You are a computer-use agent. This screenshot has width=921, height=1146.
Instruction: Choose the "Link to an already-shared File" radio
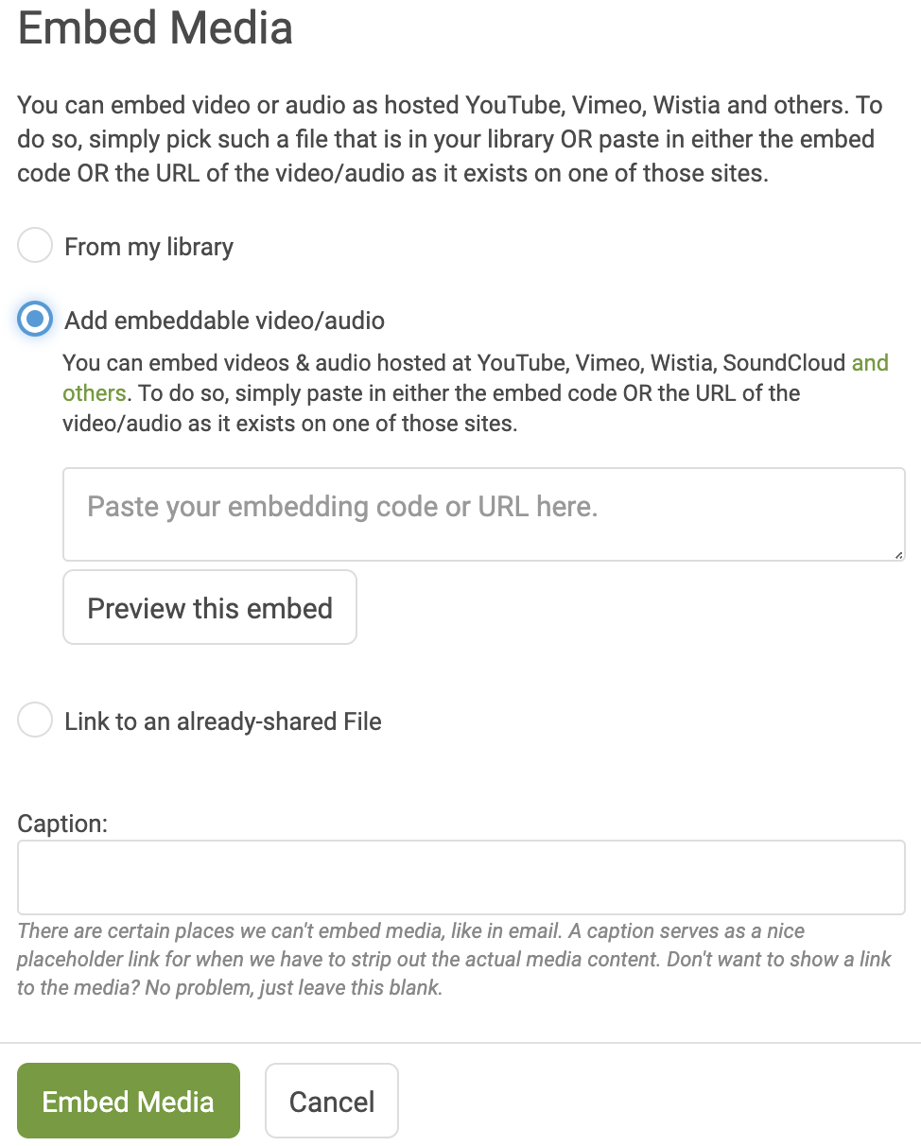[35, 721]
